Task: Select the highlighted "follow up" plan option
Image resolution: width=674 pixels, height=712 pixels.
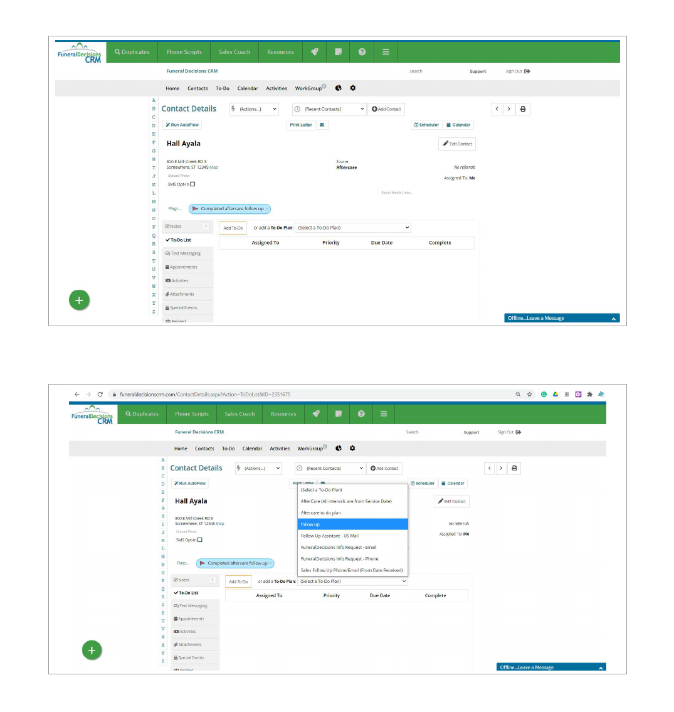Action: (353, 524)
